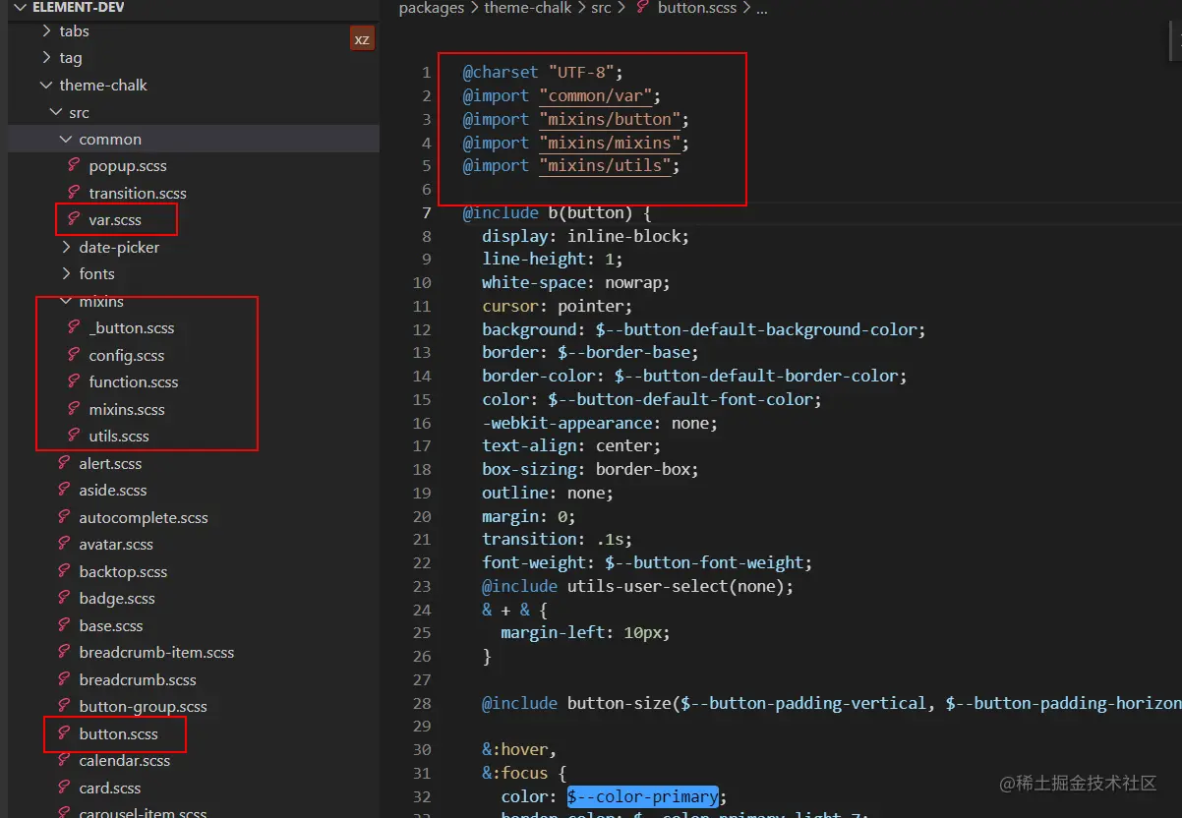Open _button.scss in mixins folder

point(132,328)
